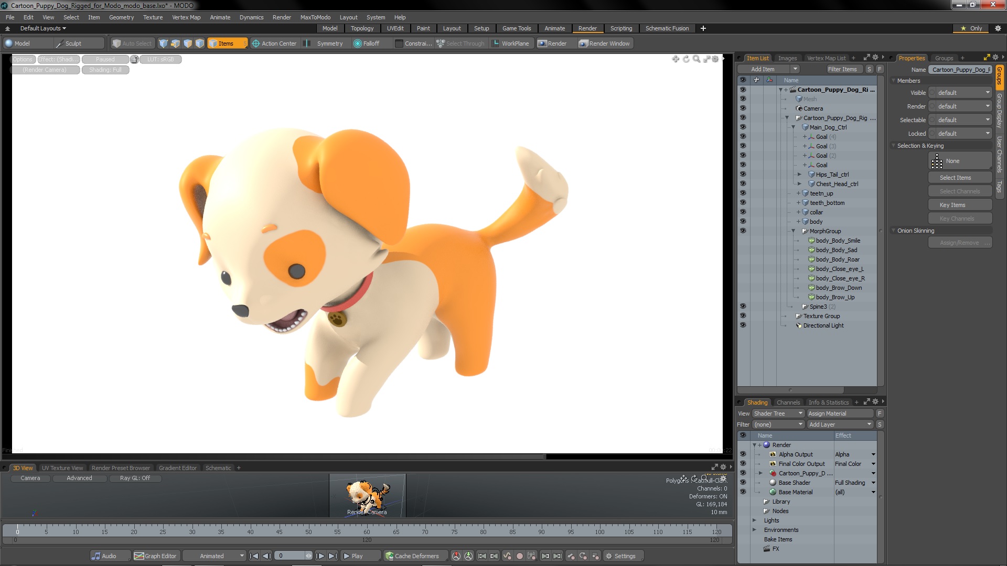
Task: Click the zoom magnifier in the render viewport
Action: point(697,59)
